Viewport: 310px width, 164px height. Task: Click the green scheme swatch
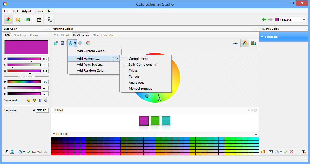(x=155, y=120)
